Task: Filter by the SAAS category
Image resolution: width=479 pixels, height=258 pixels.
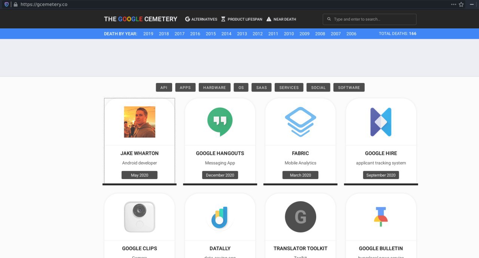Action: click(262, 87)
